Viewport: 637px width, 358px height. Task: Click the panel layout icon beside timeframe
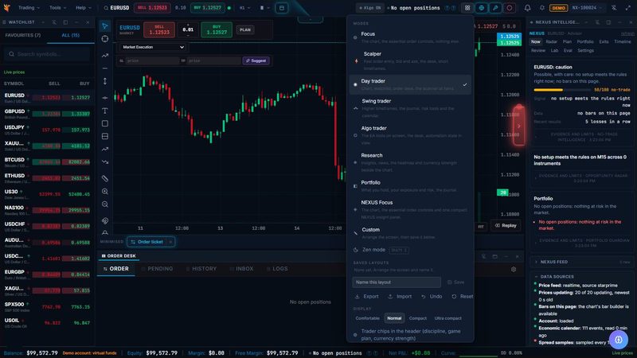pyautogui.click(x=282, y=8)
